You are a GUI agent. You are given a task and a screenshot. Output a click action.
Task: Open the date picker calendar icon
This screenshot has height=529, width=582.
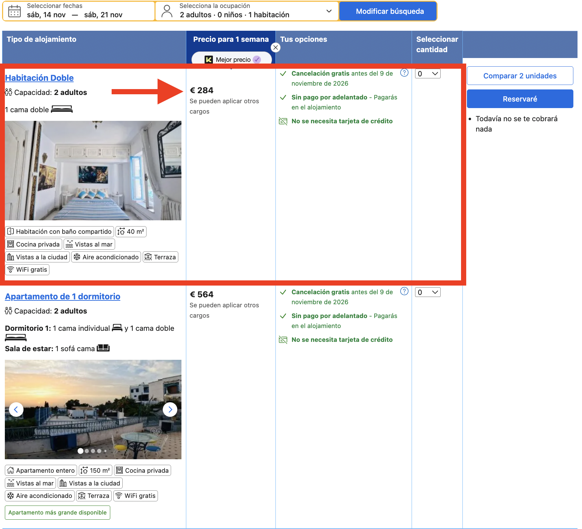[x=15, y=11]
